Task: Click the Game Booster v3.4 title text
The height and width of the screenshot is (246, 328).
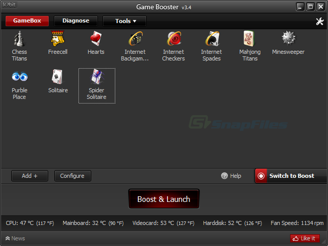Action: coord(164,7)
